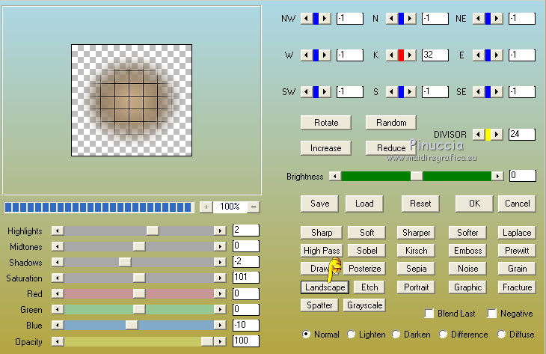Screen dimensions: 546x354
Task: Choose the Difference radio option
Action: pyautogui.click(x=443, y=335)
